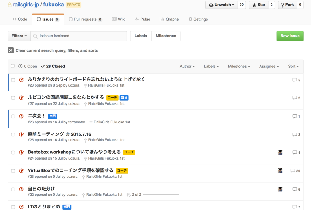Viewport: 311px width, 210px height.
Task: Select checkbox for issue #26 二次会
Action: point(13,116)
